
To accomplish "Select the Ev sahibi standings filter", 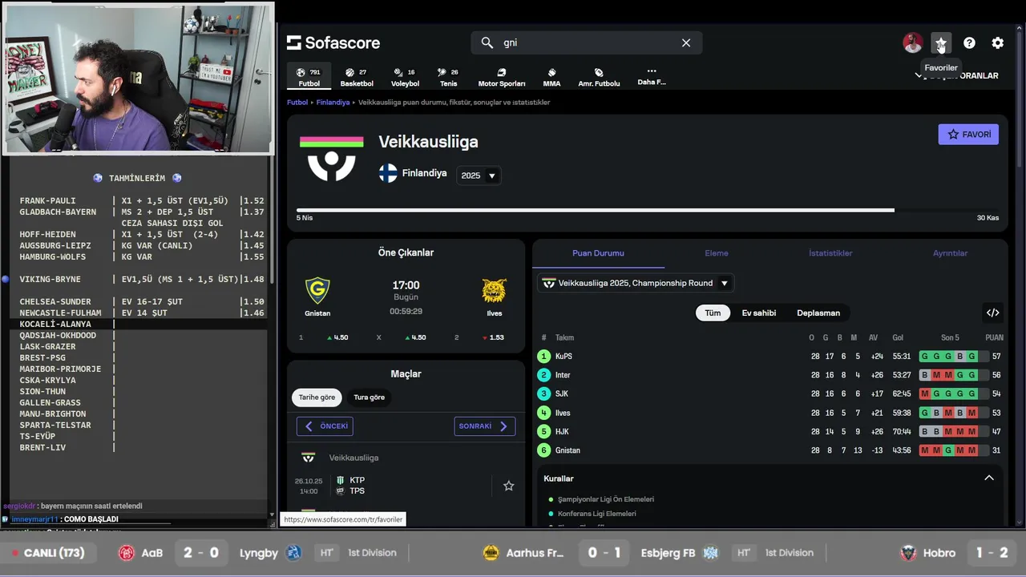I will (758, 313).
